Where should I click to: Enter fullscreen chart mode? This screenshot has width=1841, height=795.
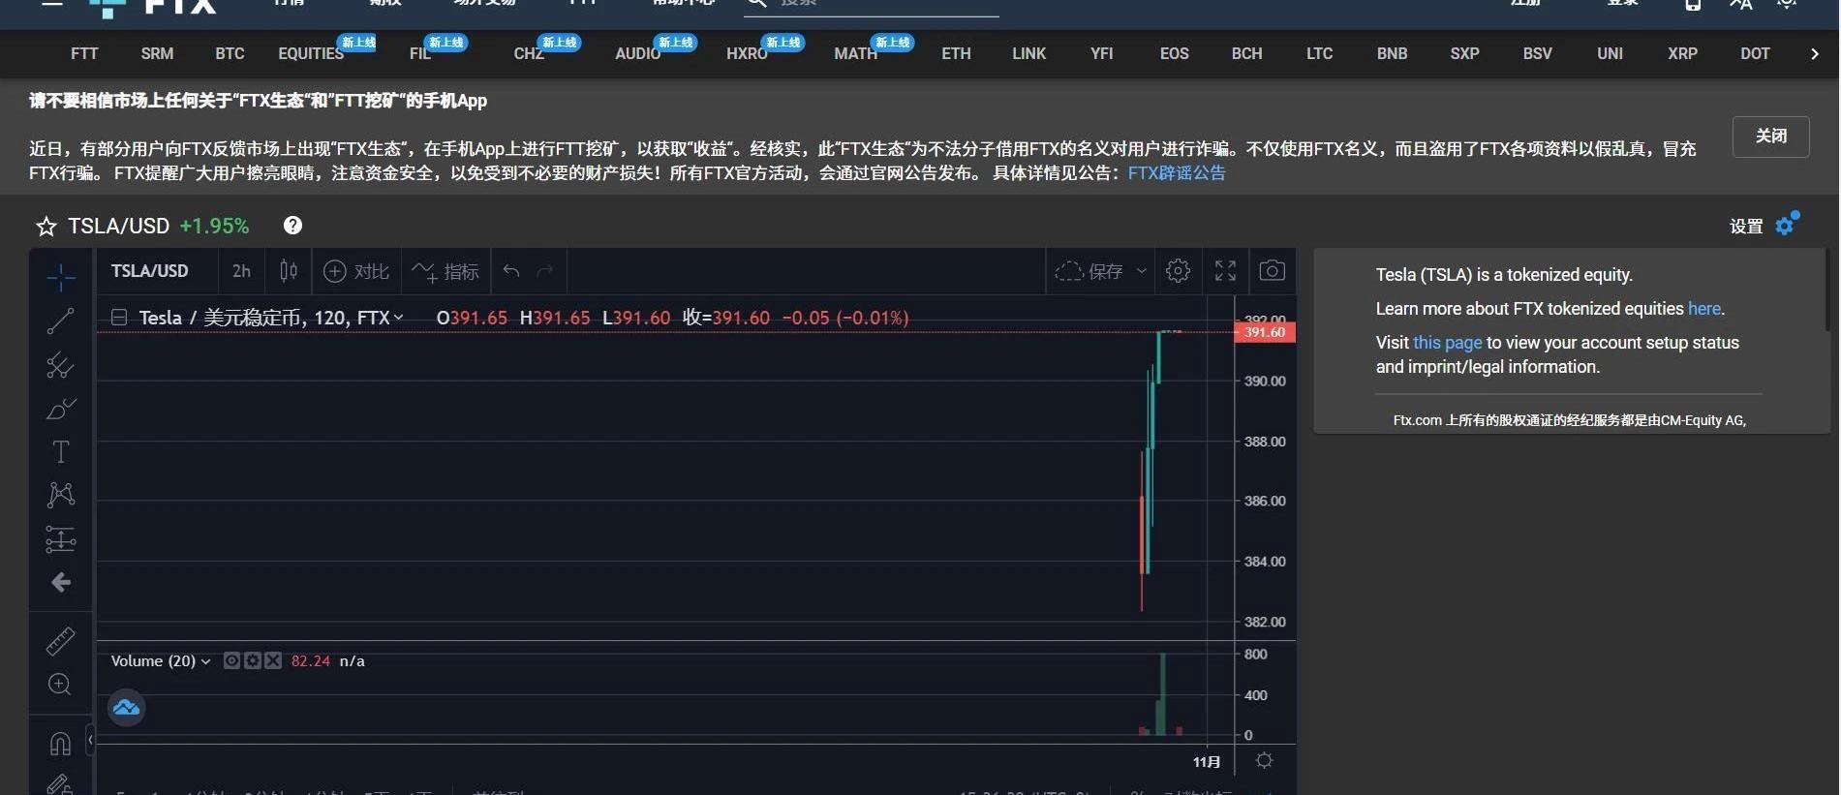point(1225,271)
